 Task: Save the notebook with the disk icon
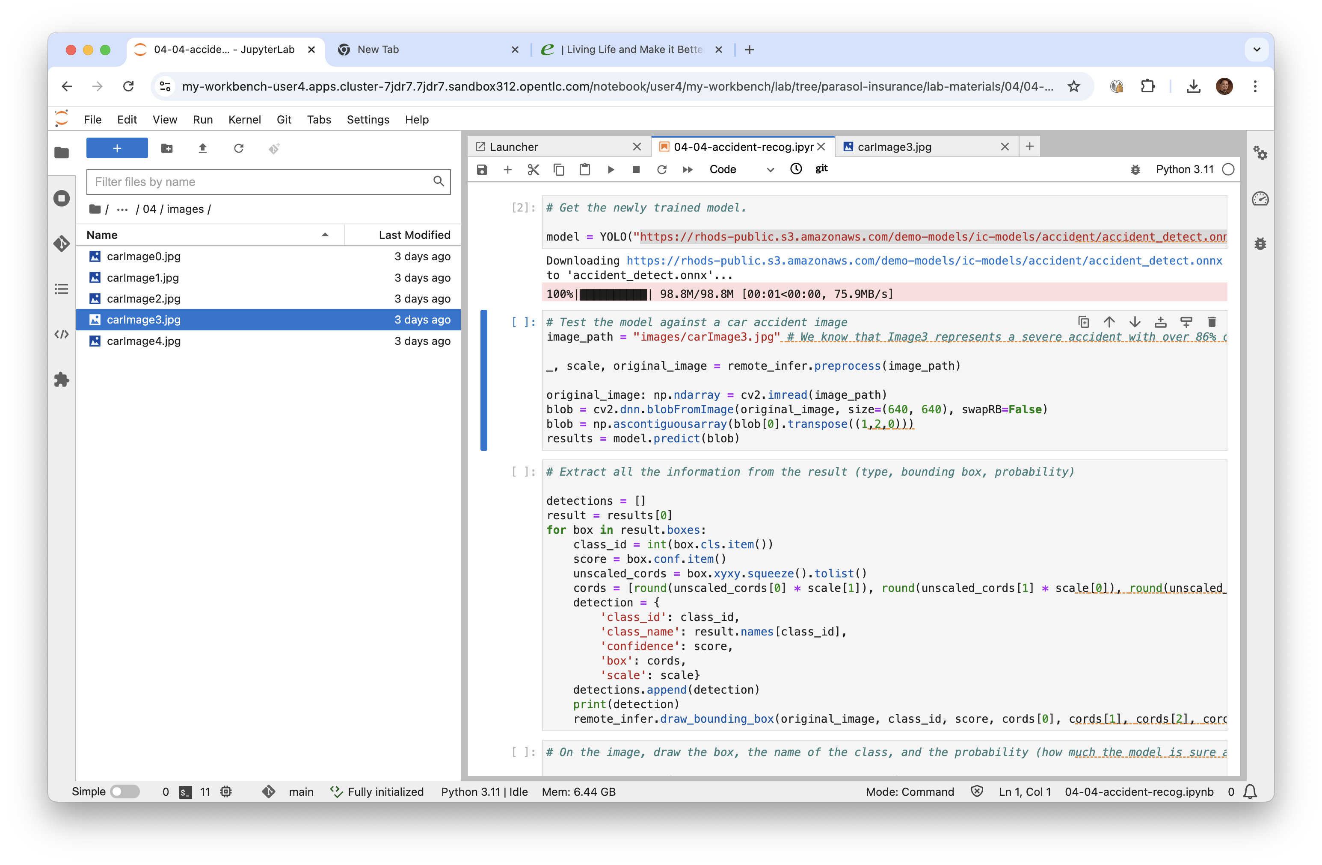482,169
